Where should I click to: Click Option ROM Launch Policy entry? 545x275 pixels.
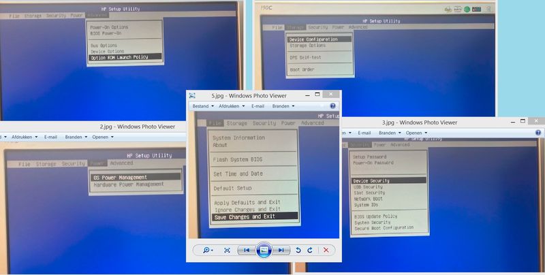coord(125,57)
